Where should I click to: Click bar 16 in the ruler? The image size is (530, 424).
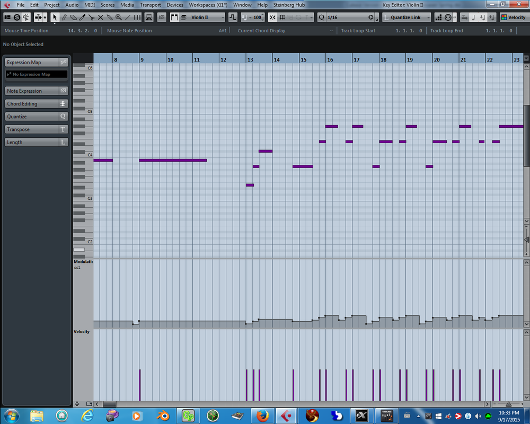tap(330, 59)
